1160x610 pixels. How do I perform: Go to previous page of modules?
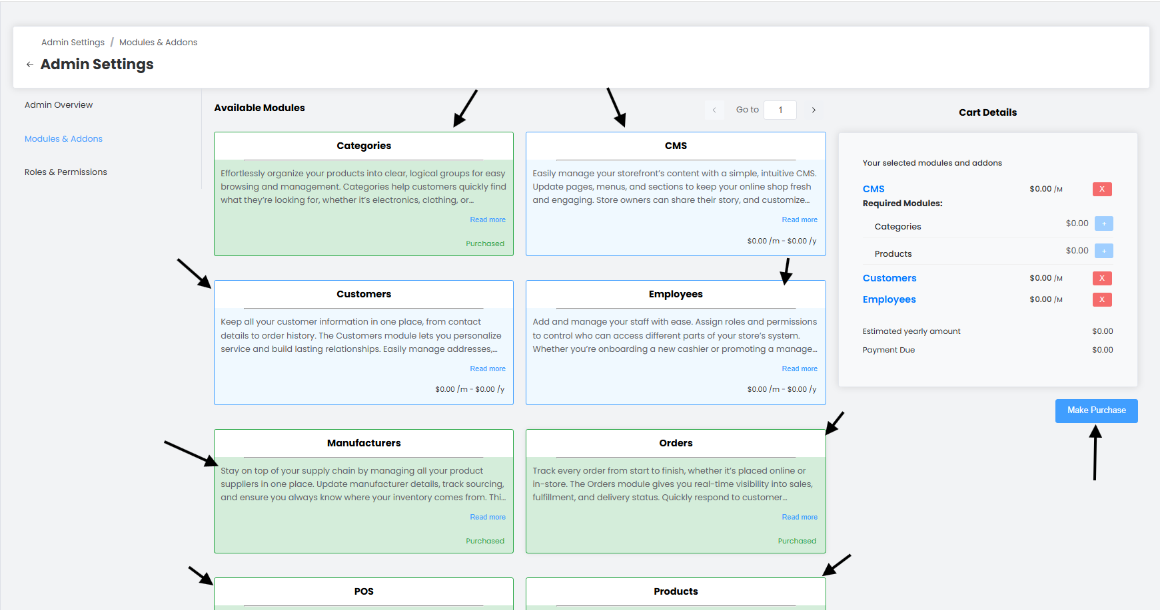pyautogui.click(x=714, y=110)
